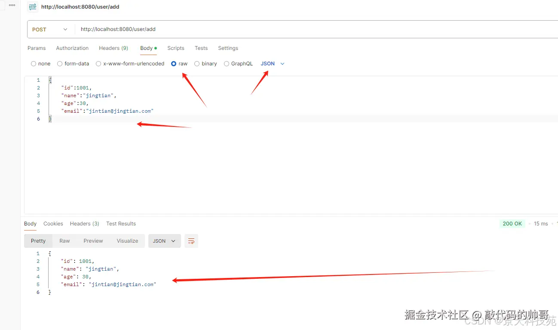Select the binary body option

click(x=205, y=64)
